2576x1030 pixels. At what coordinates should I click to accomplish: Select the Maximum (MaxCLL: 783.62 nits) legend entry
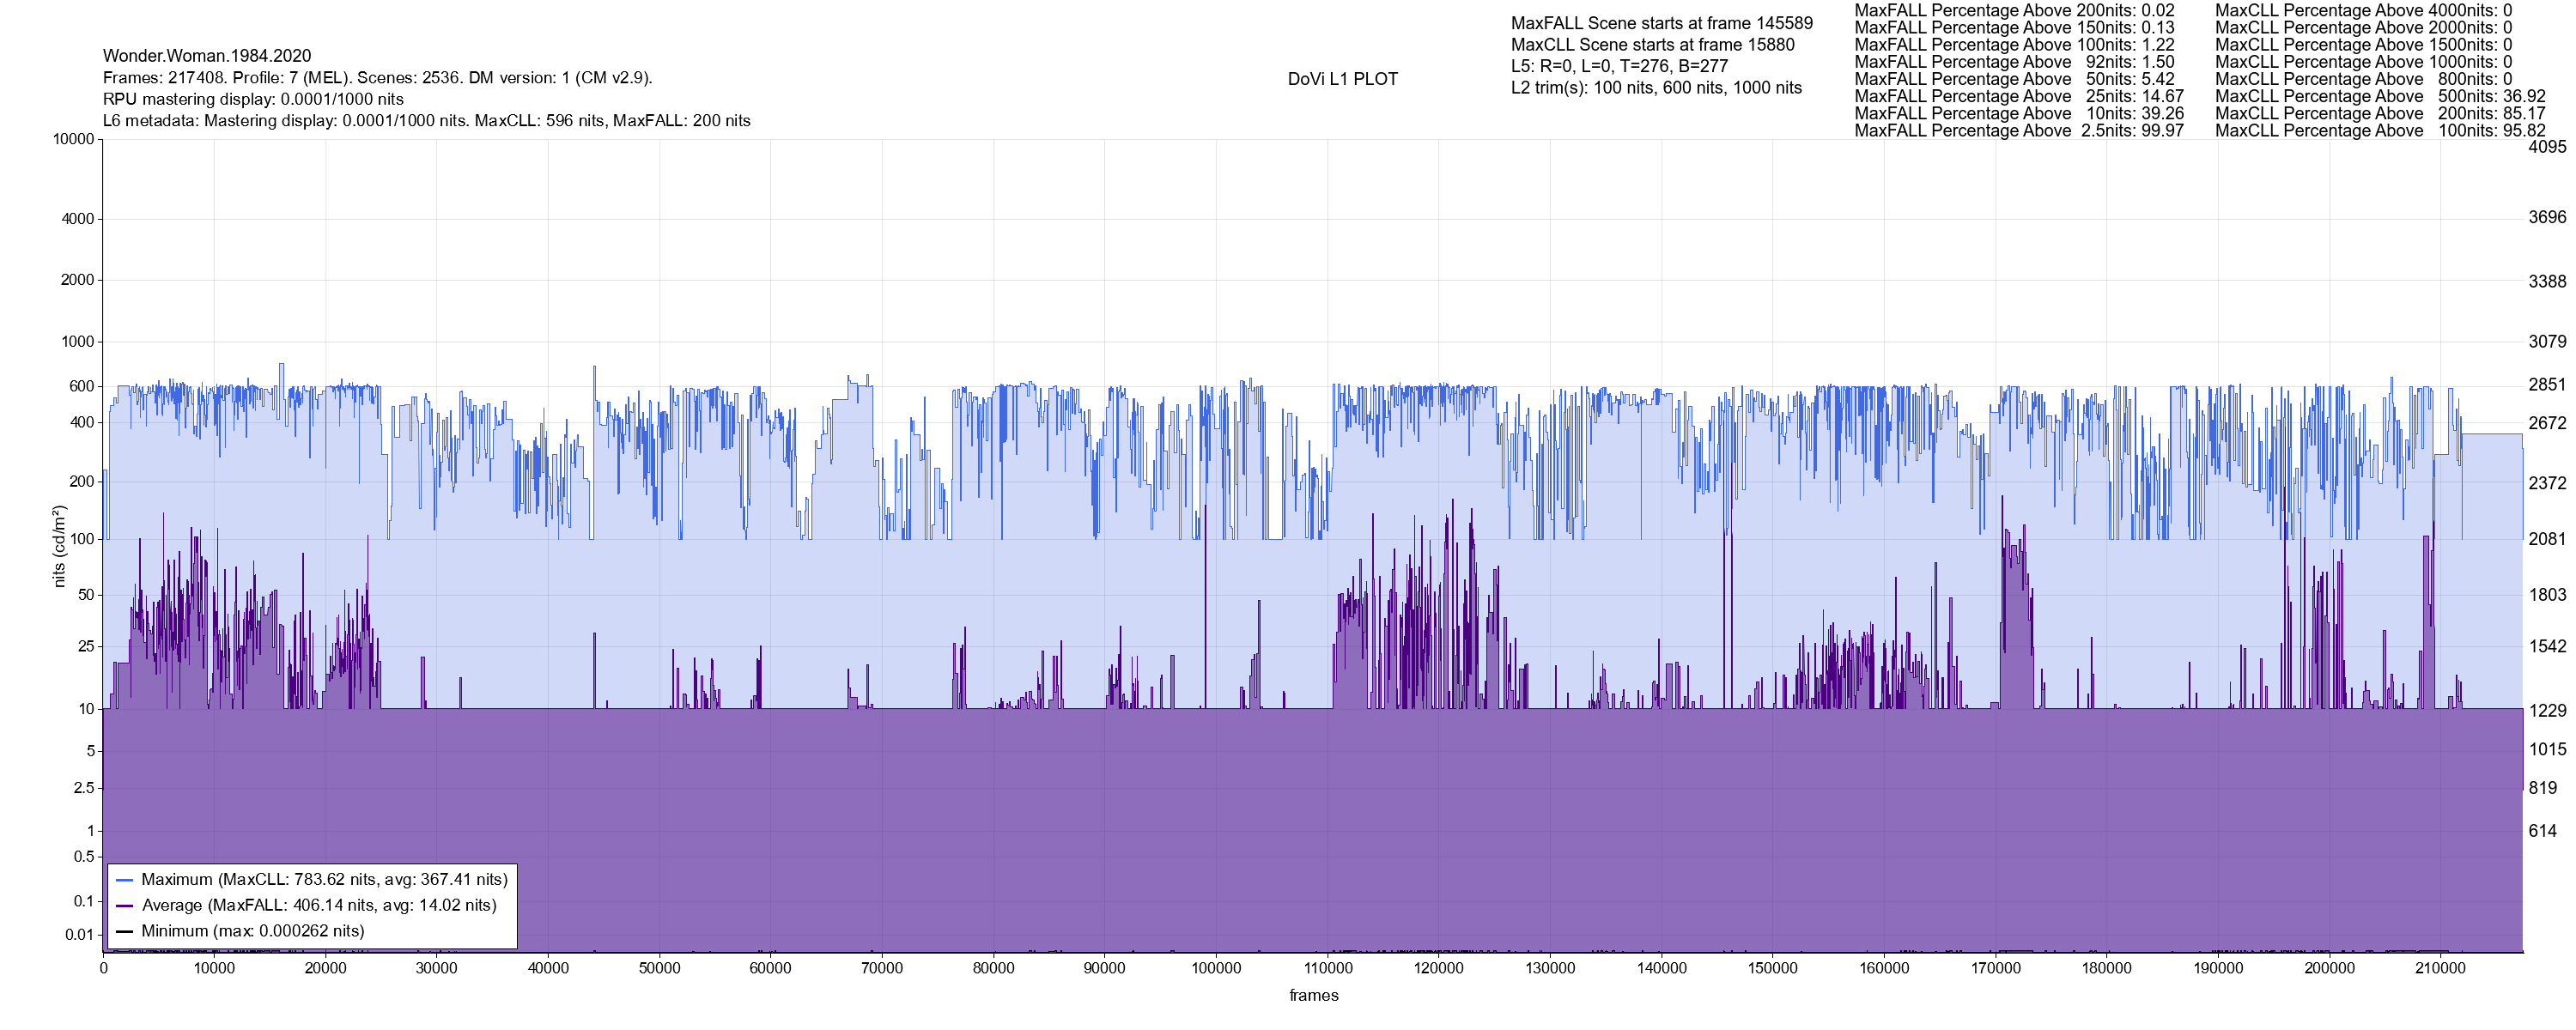(324, 880)
